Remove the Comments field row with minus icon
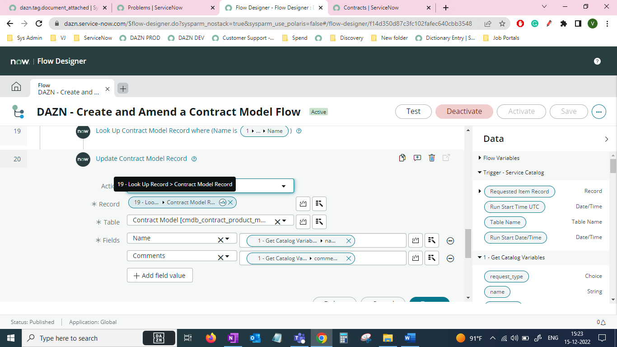This screenshot has height=347, width=617. (450, 258)
